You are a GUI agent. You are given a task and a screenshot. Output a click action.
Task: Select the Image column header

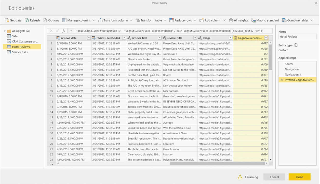(x=215, y=38)
